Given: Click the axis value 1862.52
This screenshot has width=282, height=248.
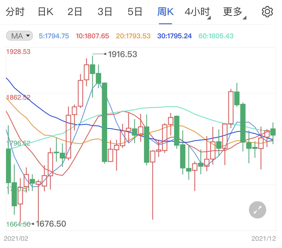Looking at the screenshot, I should click(18, 98).
